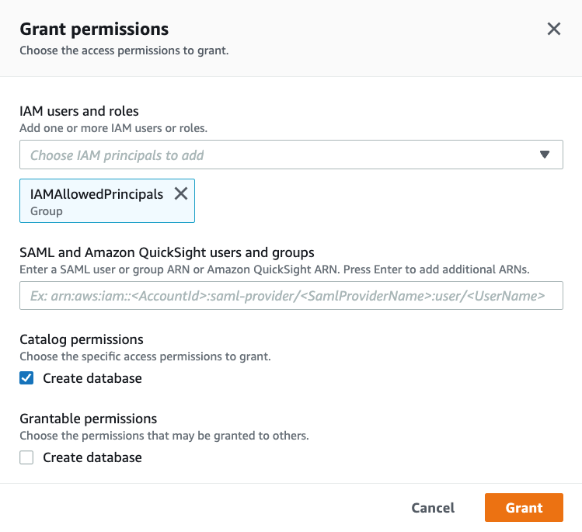Screen dimensions: 582x532
Task: Click the Group type text in chip
Action: point(47,210)
